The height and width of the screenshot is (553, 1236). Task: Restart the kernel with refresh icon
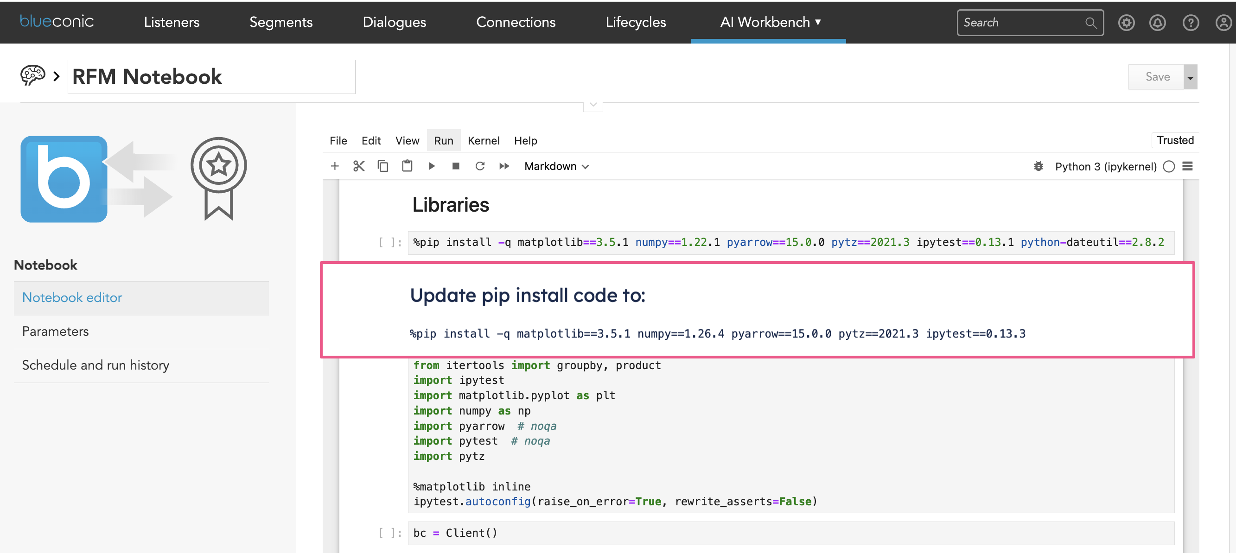pos(479,166)
